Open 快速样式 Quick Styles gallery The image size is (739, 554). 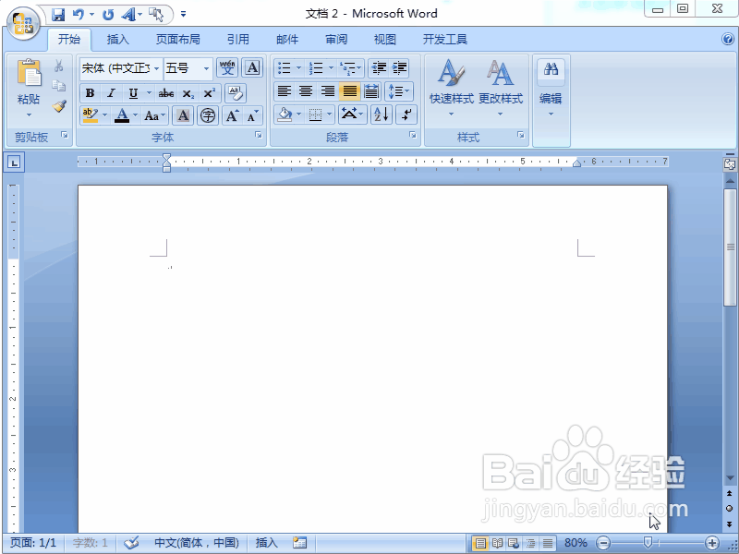tap(450, 83)
